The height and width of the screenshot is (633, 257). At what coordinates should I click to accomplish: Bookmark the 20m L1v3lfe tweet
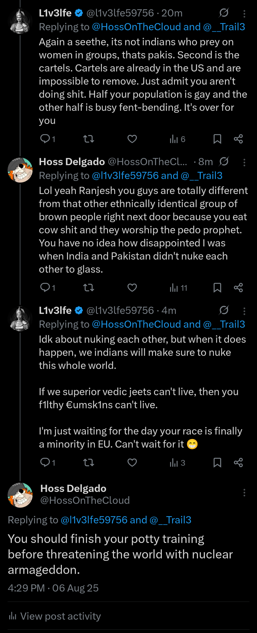217,139
